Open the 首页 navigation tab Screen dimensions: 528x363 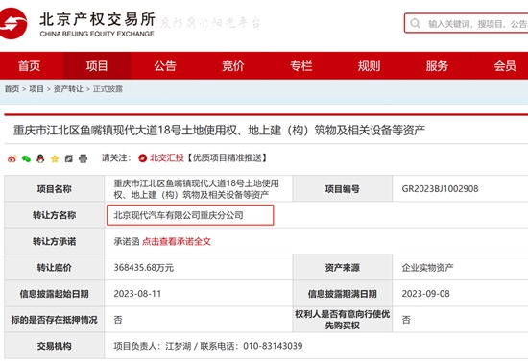pyautogui.click(x=30, y=65)
